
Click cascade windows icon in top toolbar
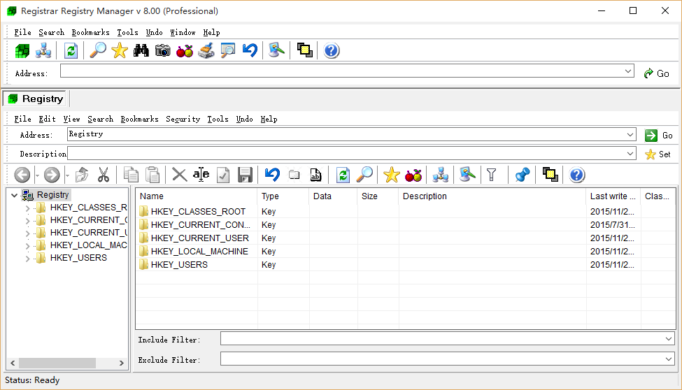click(x=304, y=50)
